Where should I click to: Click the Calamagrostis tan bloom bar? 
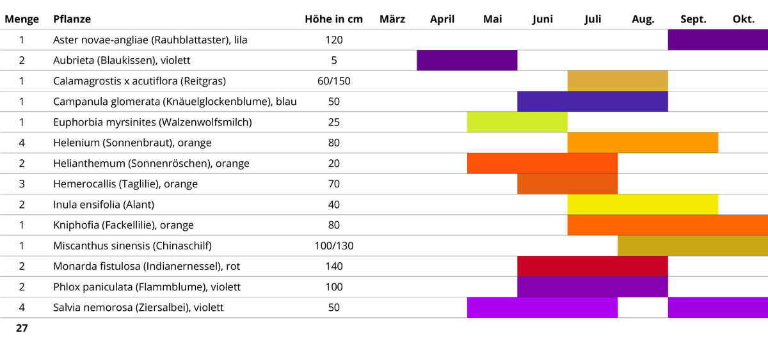[x=618, y=81]
